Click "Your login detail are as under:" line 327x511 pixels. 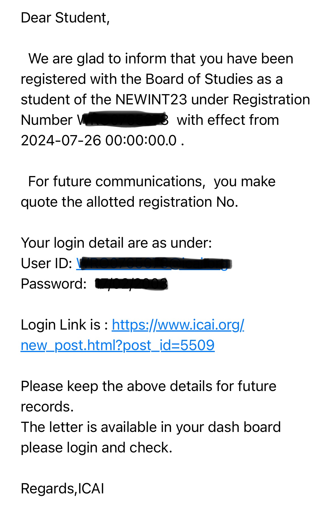(116, 243)
